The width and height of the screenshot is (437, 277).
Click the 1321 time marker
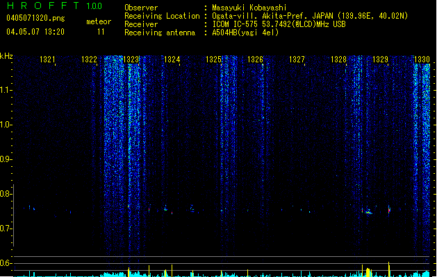click(47, 60)
